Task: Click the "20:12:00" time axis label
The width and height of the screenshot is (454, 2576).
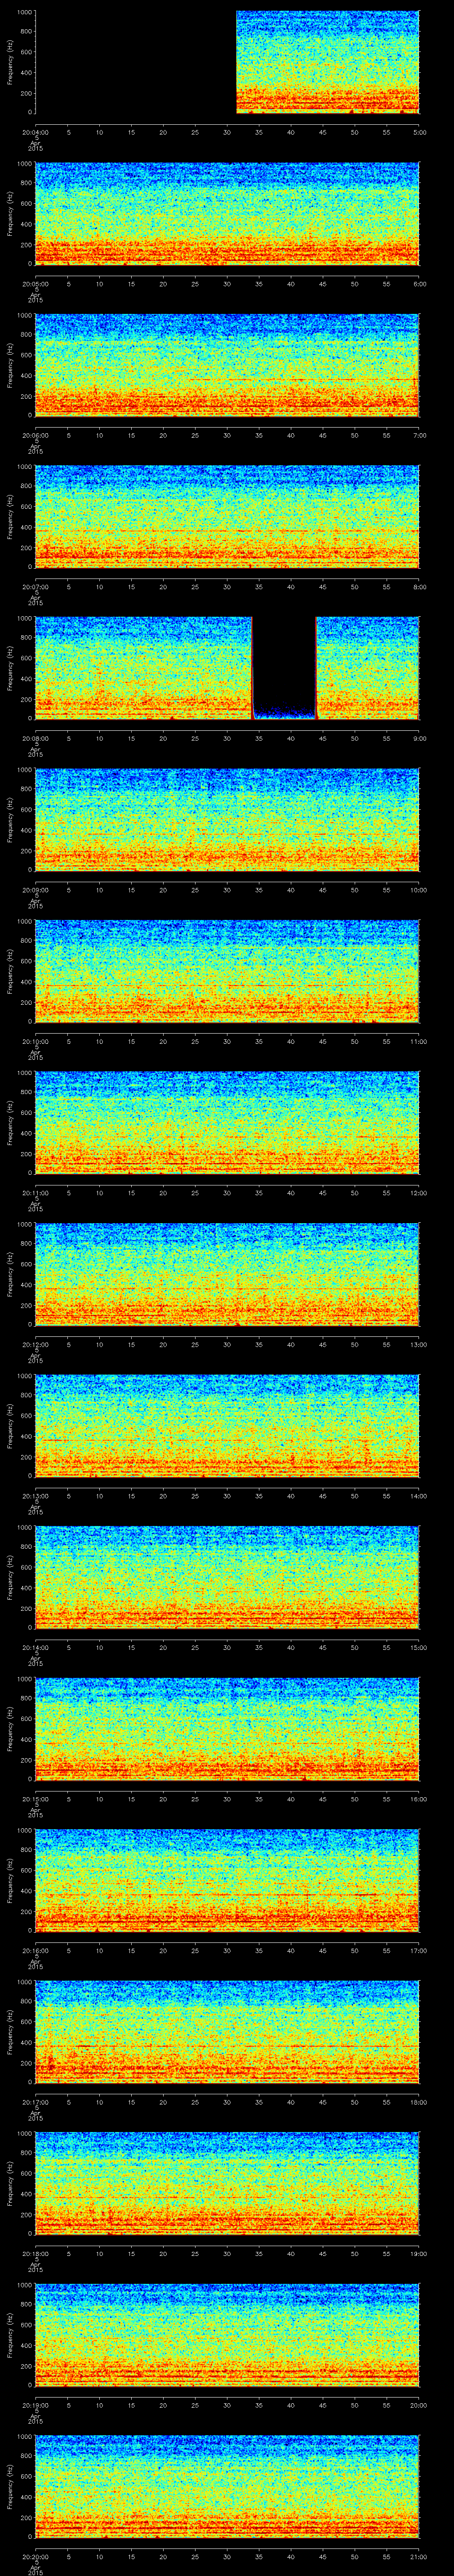Action: (35, 1344)
